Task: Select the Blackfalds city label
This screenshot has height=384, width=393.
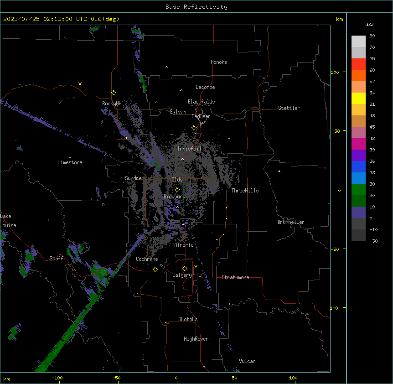Action: point(201,102)
